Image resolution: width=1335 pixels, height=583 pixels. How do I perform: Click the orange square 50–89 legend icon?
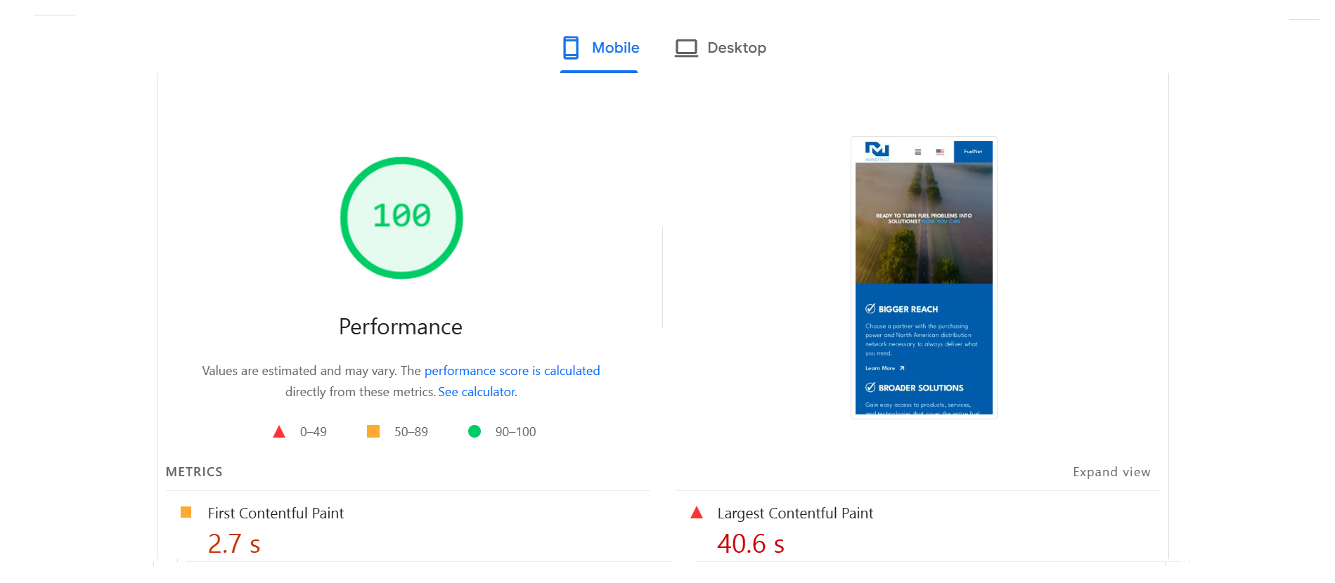373,431
